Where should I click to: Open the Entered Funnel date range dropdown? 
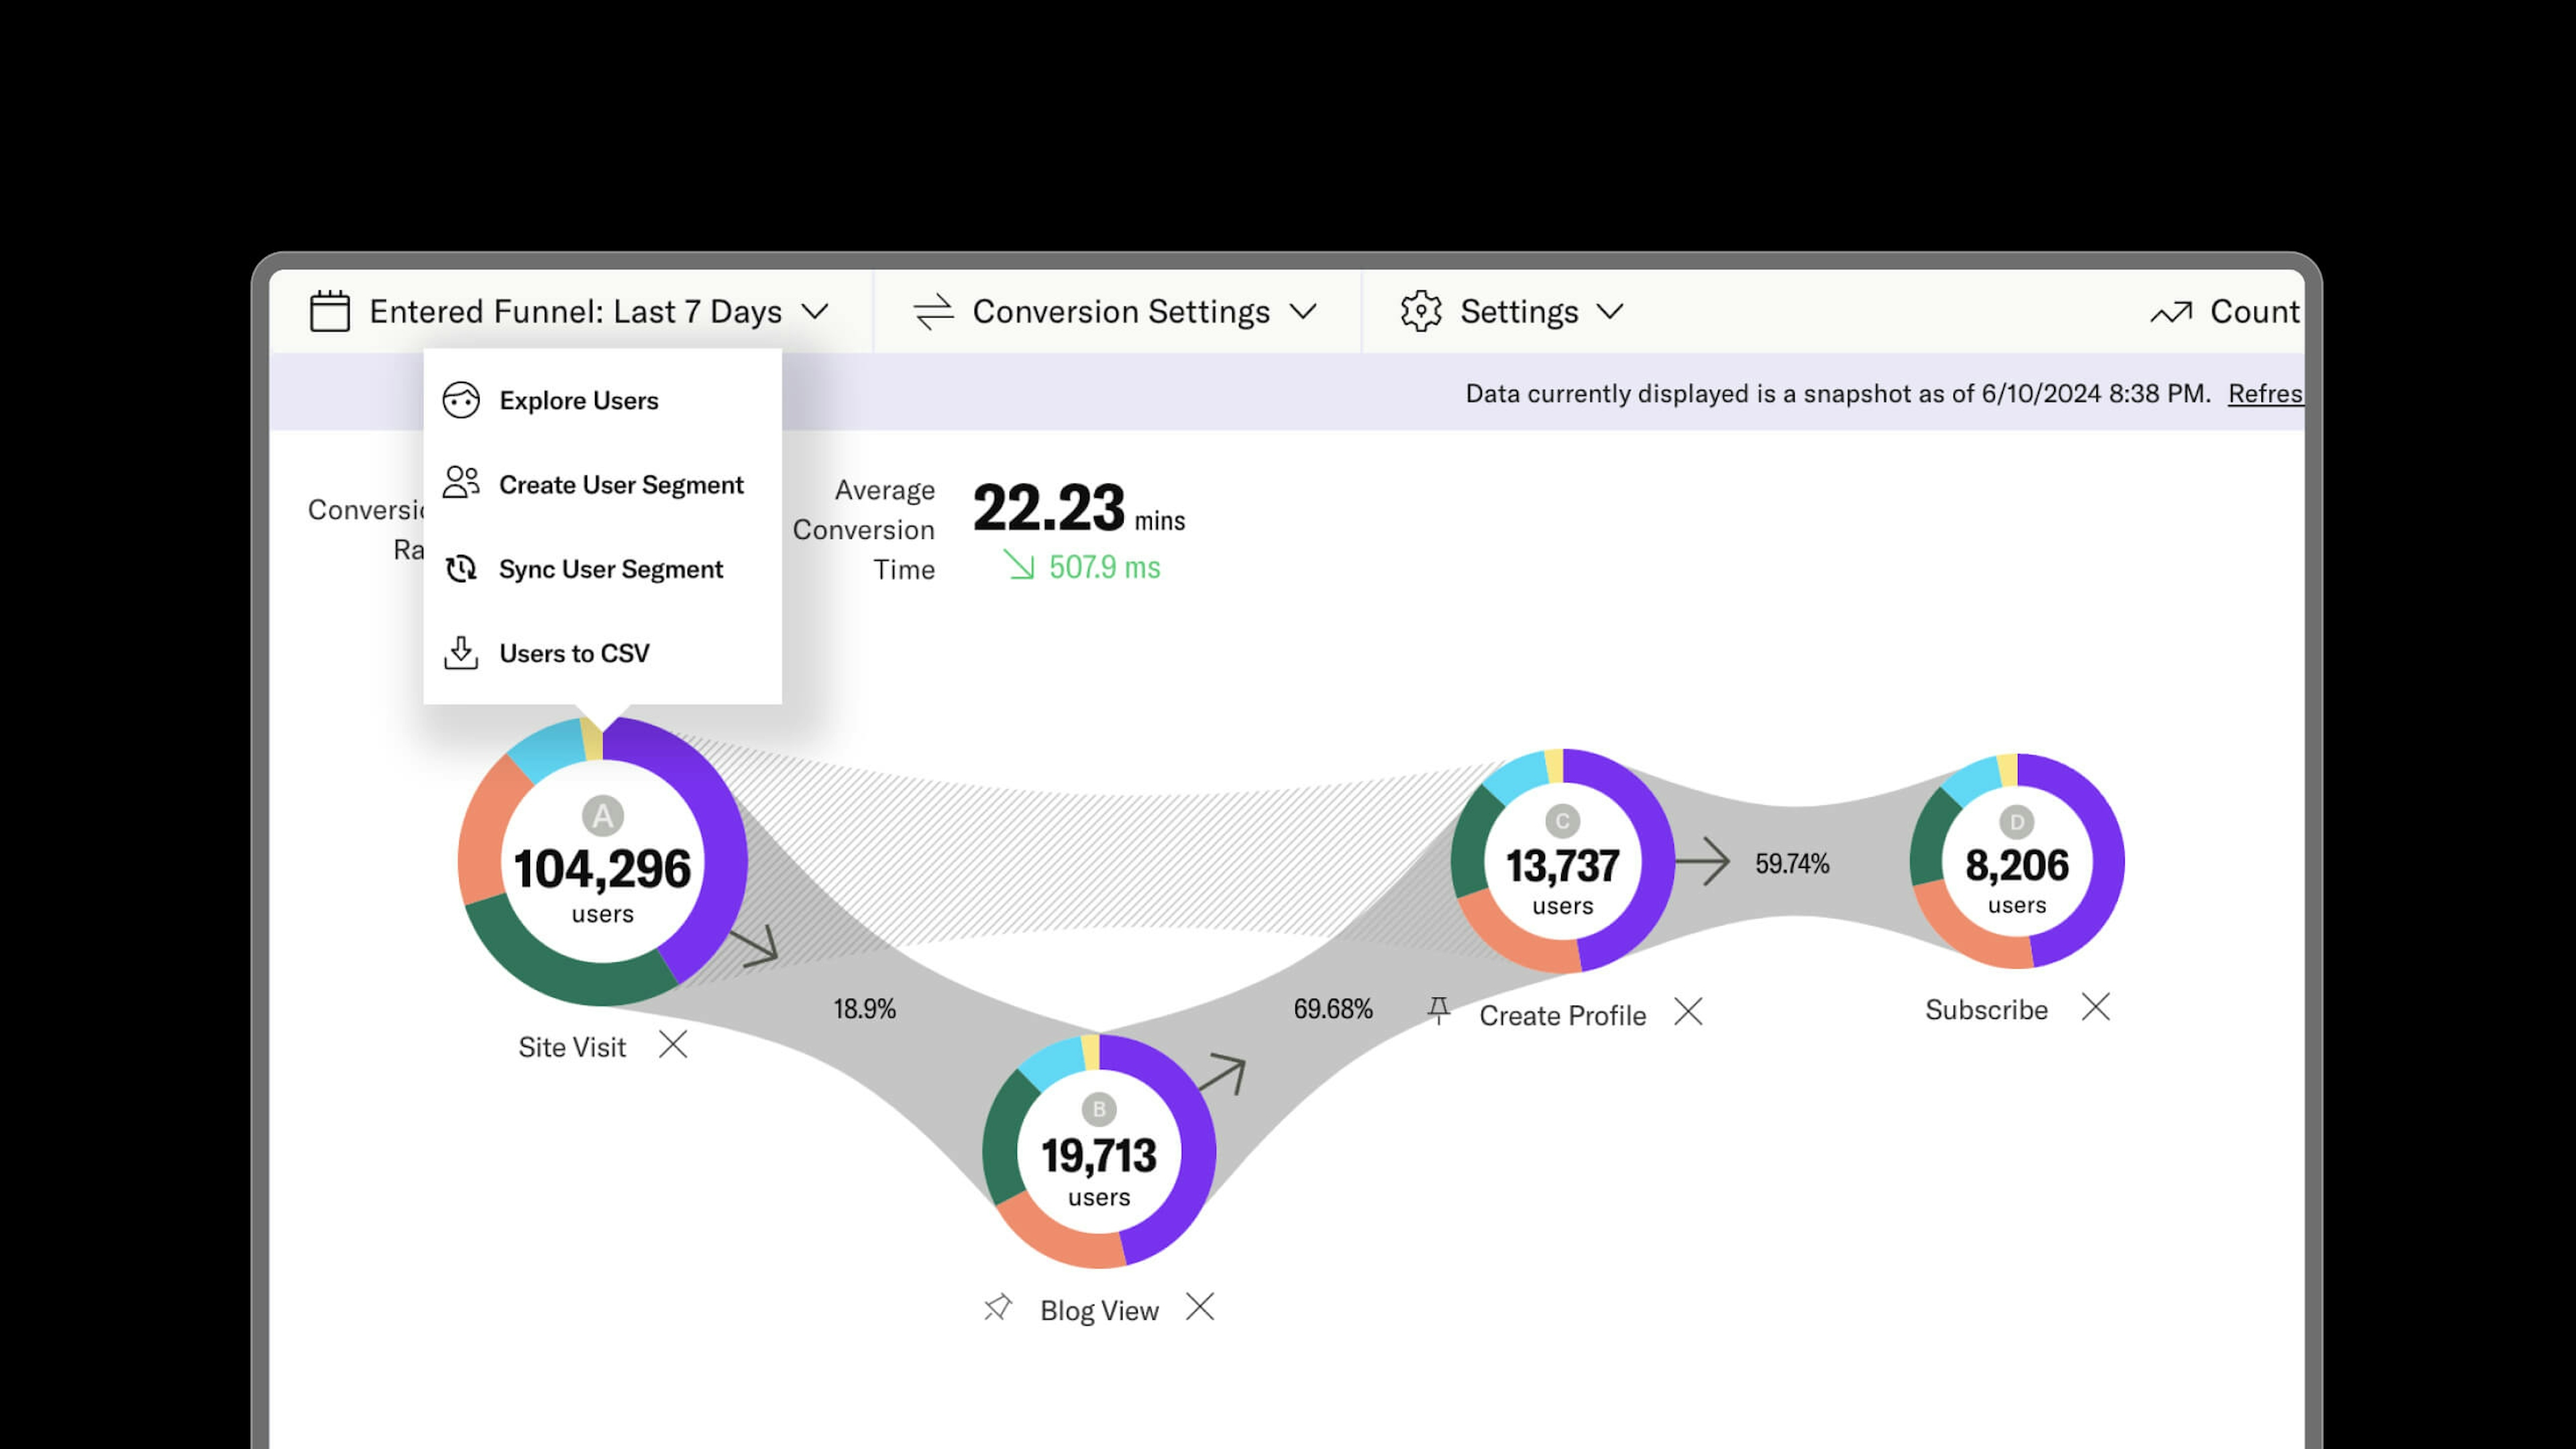816,311
